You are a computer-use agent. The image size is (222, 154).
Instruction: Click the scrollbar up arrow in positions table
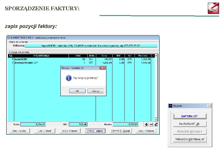pyautogui.click(x=156, y=56)
